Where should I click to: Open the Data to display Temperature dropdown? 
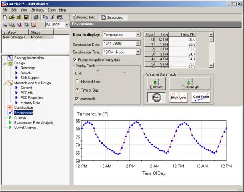coord(138,35)
